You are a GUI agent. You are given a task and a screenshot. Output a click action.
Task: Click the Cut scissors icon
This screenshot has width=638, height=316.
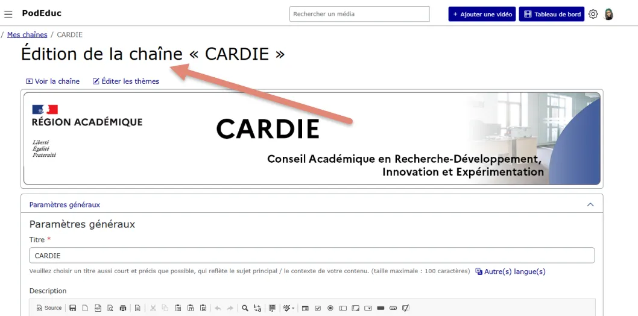point(153,308)
